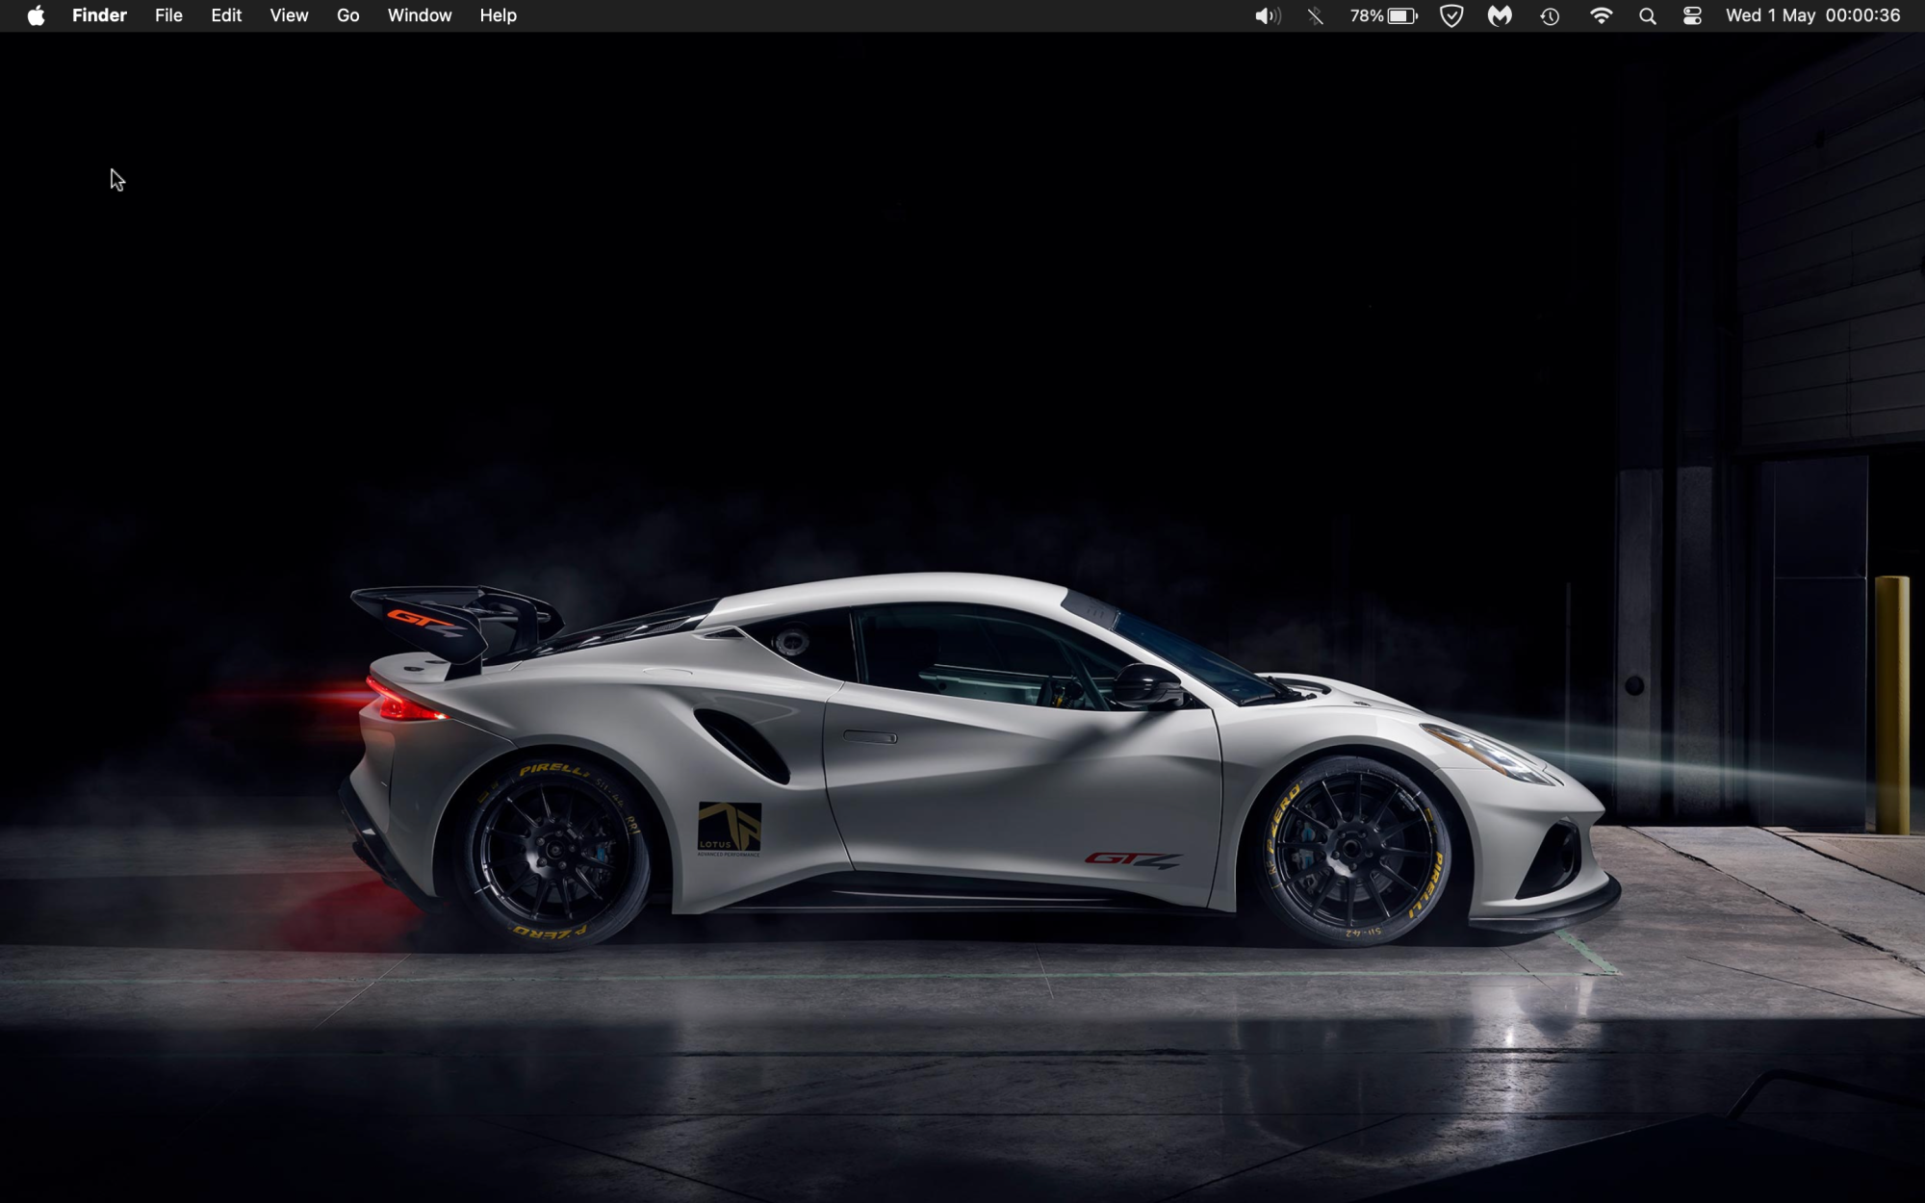This screenshot has width=1925, height=1203.
Task: Open the Apple menu
Action: [x=36, y=15]
